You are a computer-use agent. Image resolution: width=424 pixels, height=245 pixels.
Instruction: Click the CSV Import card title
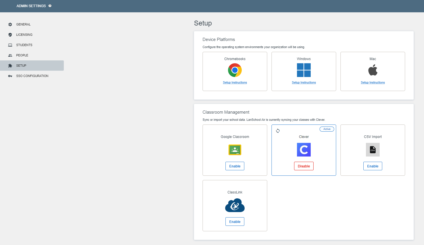373,137
